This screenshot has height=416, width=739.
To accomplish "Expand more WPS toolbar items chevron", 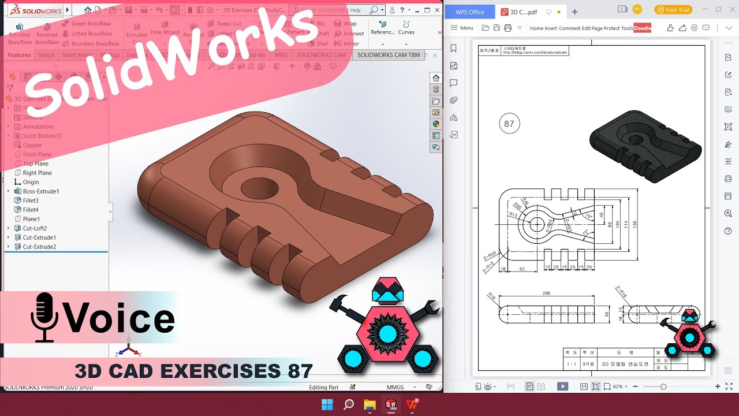I will tap(519, 28).
